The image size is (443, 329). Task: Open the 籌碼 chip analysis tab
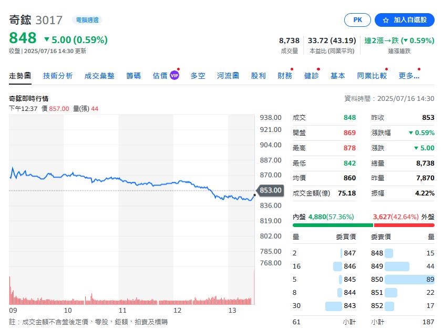tap(132, 76)
